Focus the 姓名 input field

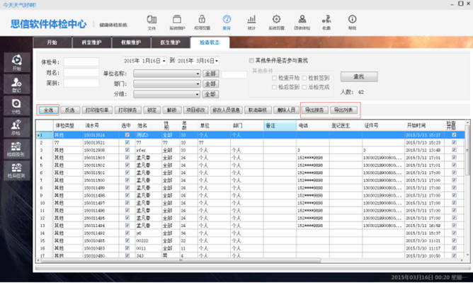tap(81, 73)
